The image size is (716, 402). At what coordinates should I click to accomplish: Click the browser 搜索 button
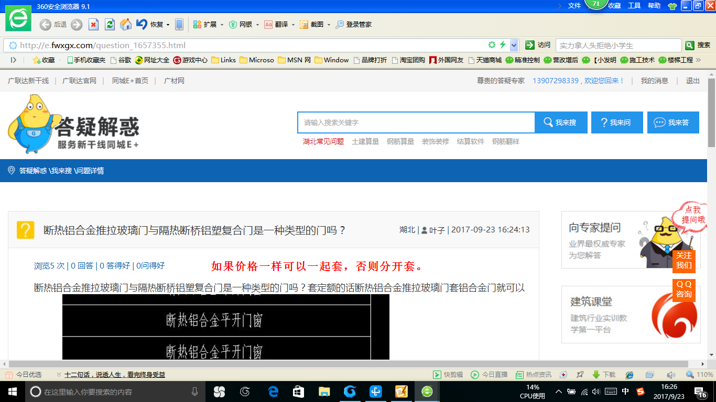pos(698,45)
